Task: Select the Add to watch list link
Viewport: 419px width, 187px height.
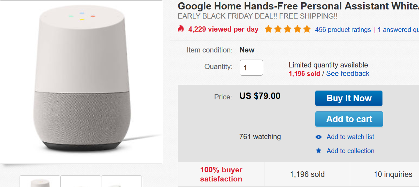Action: pyautogui.click(x=350, y=137)
